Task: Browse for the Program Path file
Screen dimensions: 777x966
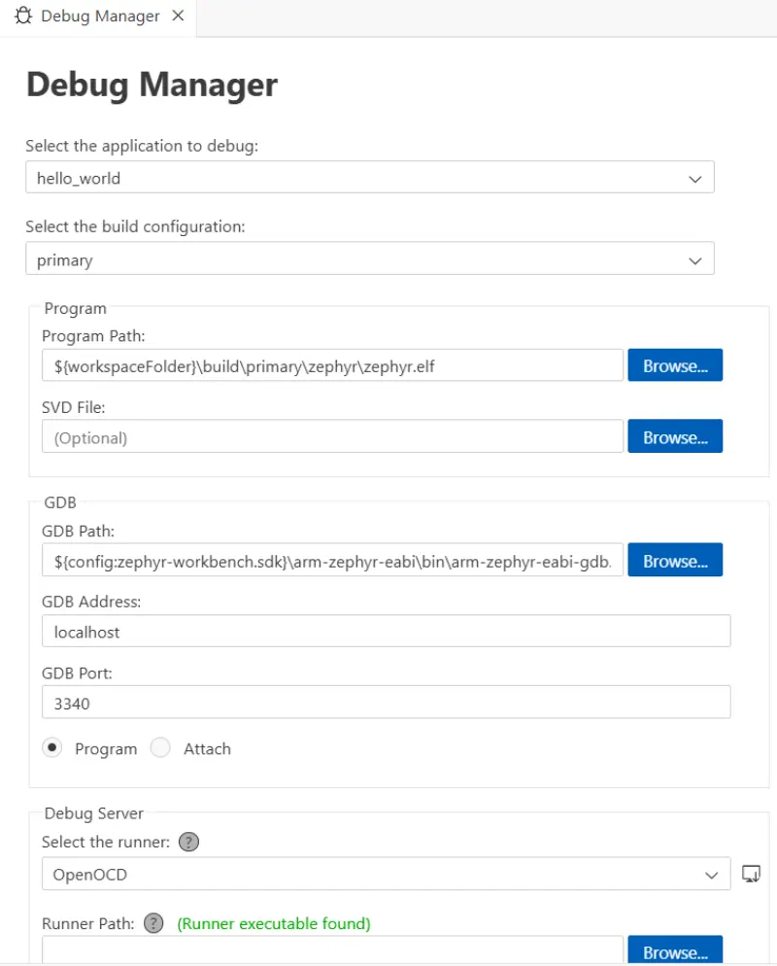Action: [675, 365]
